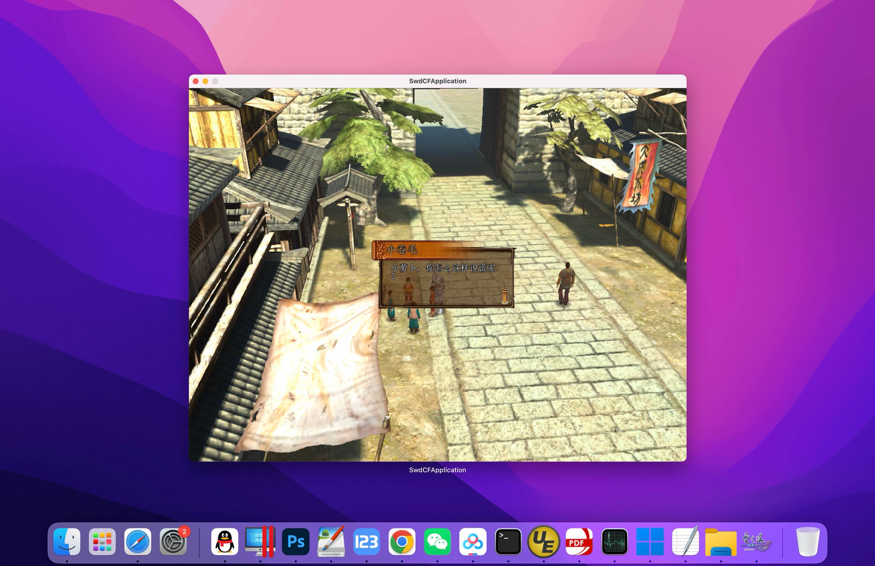
Task: Minimize the SwdCFApplication window
Action: click(x=205, y=81)
